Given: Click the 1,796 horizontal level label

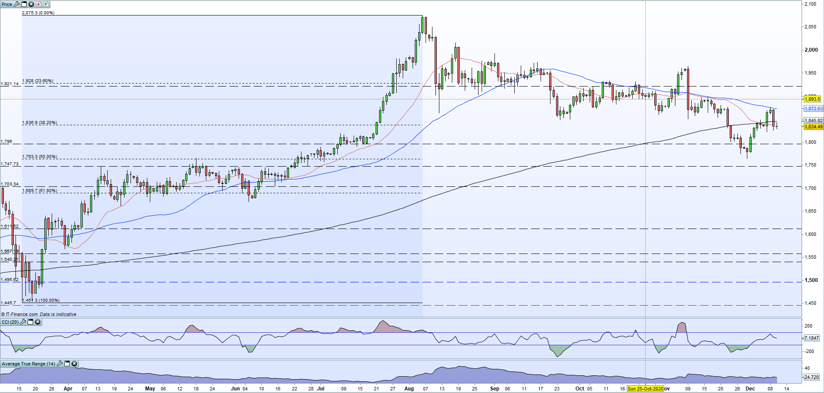Looking at the screenshot, I should [x=6, y=142].
